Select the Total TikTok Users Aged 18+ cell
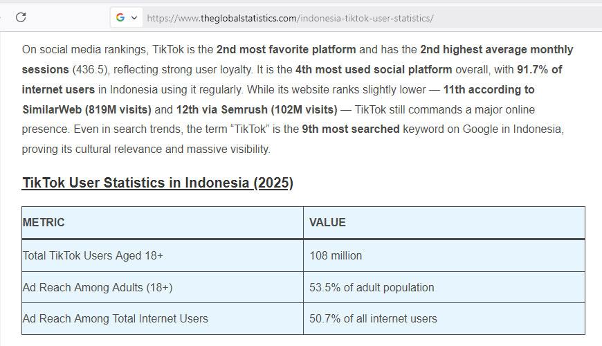 163,256
